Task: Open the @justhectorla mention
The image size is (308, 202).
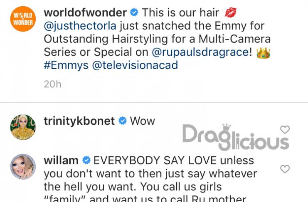Action: point(80,26)
